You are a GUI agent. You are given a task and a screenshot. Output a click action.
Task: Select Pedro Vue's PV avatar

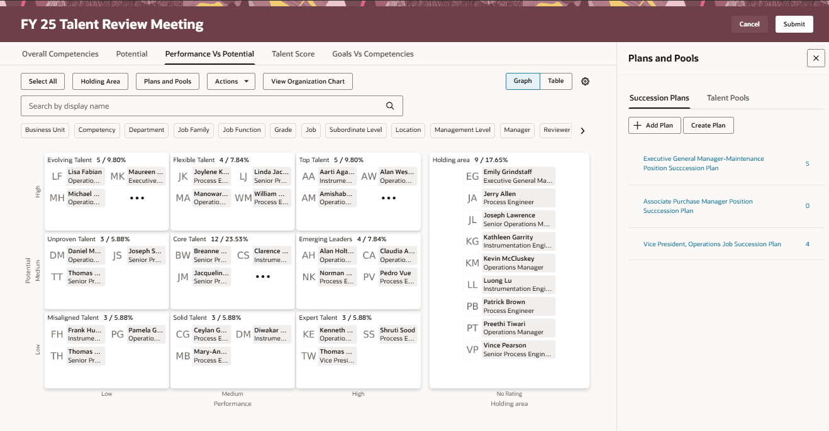(369, 277)
